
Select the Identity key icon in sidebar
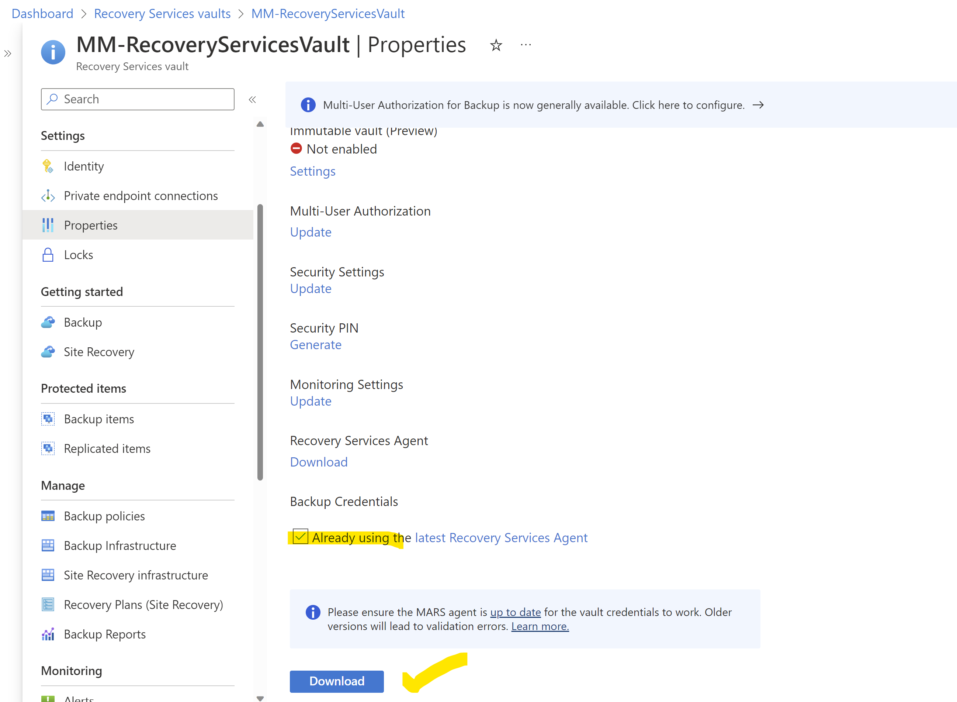[48, 166]
